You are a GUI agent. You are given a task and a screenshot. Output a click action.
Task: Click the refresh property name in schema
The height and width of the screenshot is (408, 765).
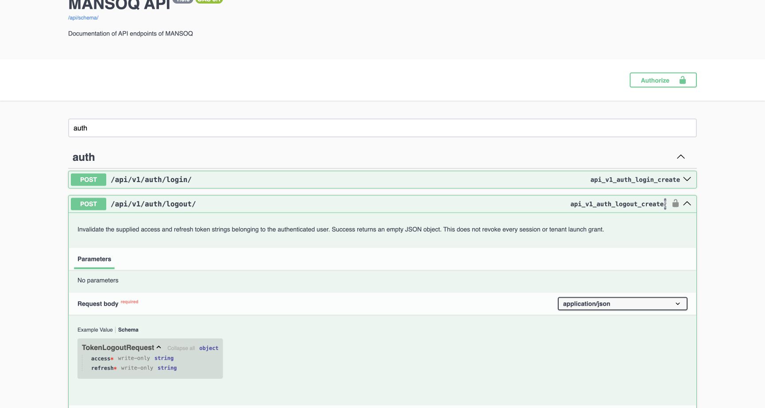102,368
